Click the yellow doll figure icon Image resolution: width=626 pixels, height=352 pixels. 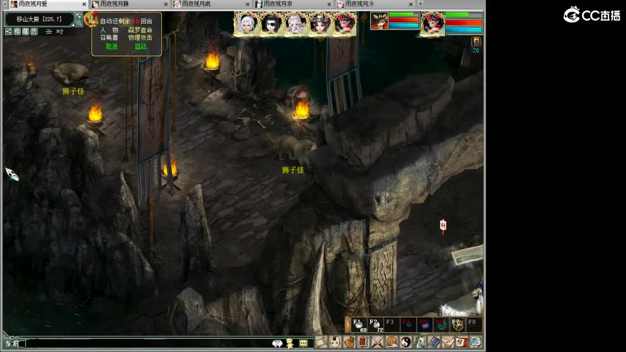(x=290, y=343)
